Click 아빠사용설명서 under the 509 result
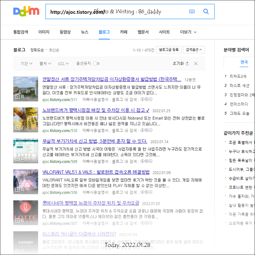Viewport: 255px width, 255px height. pyautogui.click(x=95, y=161)
